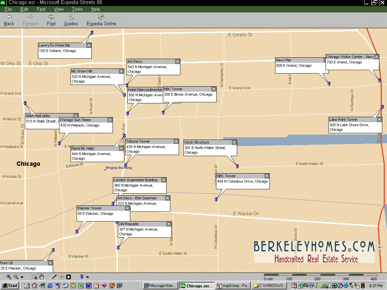The height and width of the screenshot is (290, 387).
Task: Click the zoom in magnifier tool
Action: click(x=9, y=277)
